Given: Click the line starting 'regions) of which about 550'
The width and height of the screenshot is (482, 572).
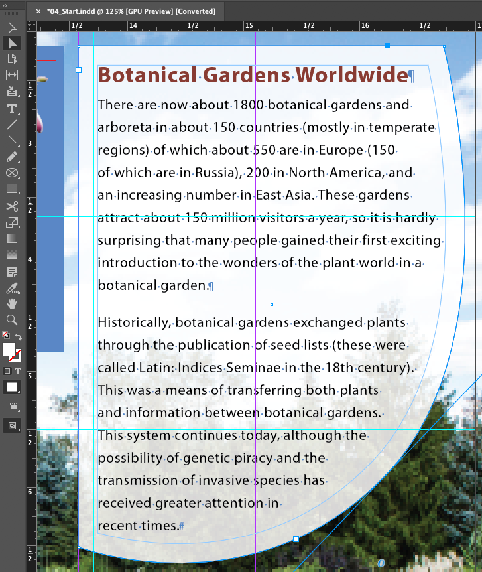Looking at the screenshot, I should 247,150.
